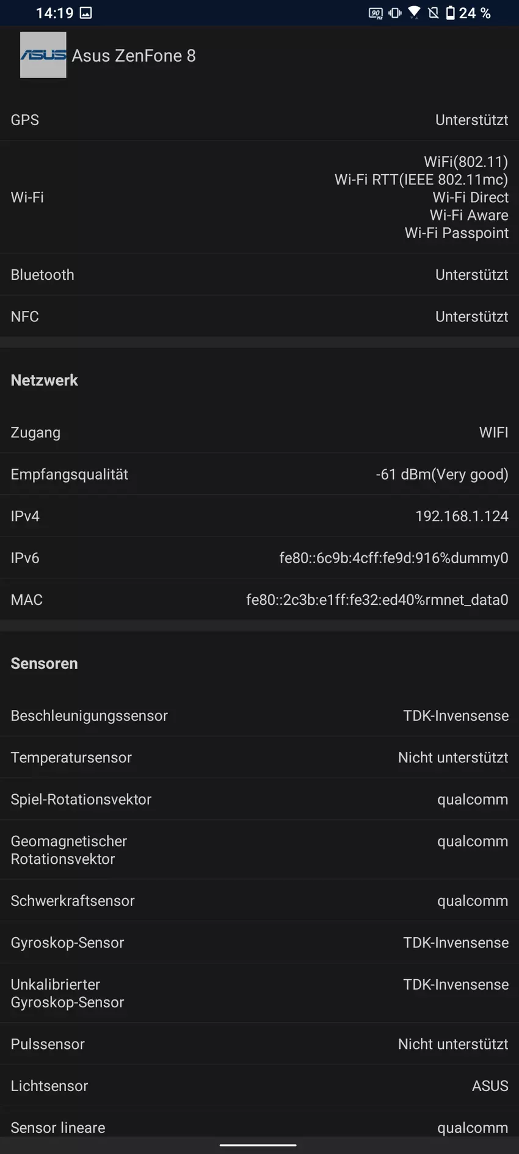This screenshot has height=1154, width=519.
Task: Tap the vibrate mode status icon
Action: [395, 13]
